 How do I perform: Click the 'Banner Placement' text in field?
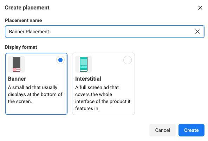coord(29,32)
